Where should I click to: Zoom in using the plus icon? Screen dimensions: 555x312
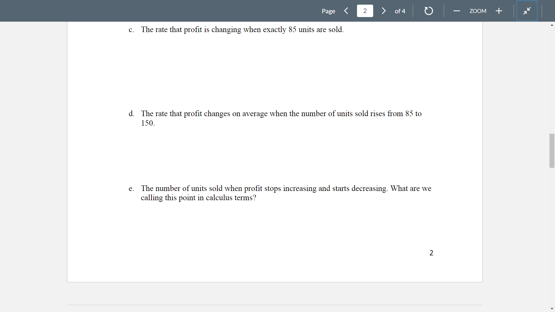(499, 11)
